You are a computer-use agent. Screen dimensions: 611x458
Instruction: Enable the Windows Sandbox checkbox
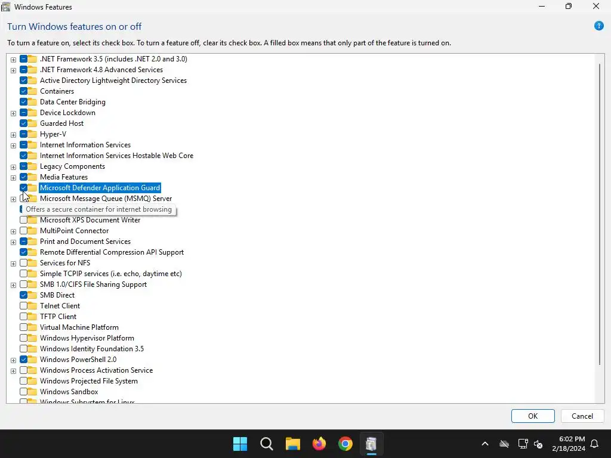[x=23, y=392]
